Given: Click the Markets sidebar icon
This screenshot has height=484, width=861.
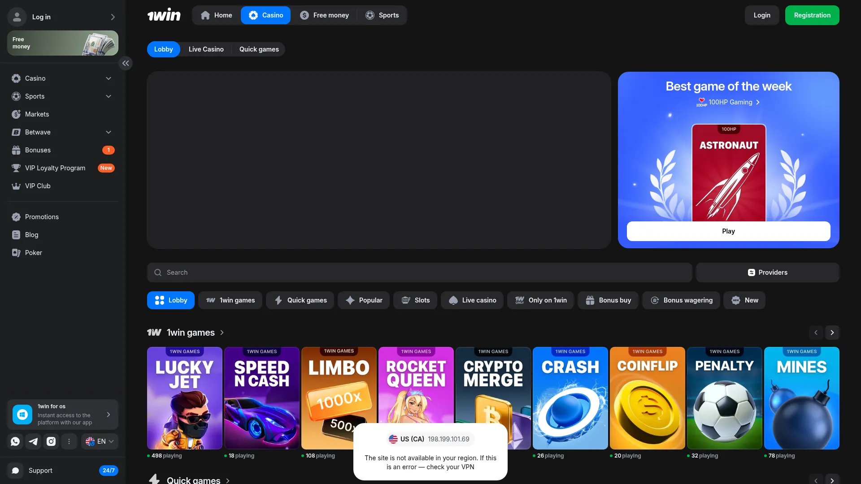Looking at the screenshot, I should (x=16, y=114).
